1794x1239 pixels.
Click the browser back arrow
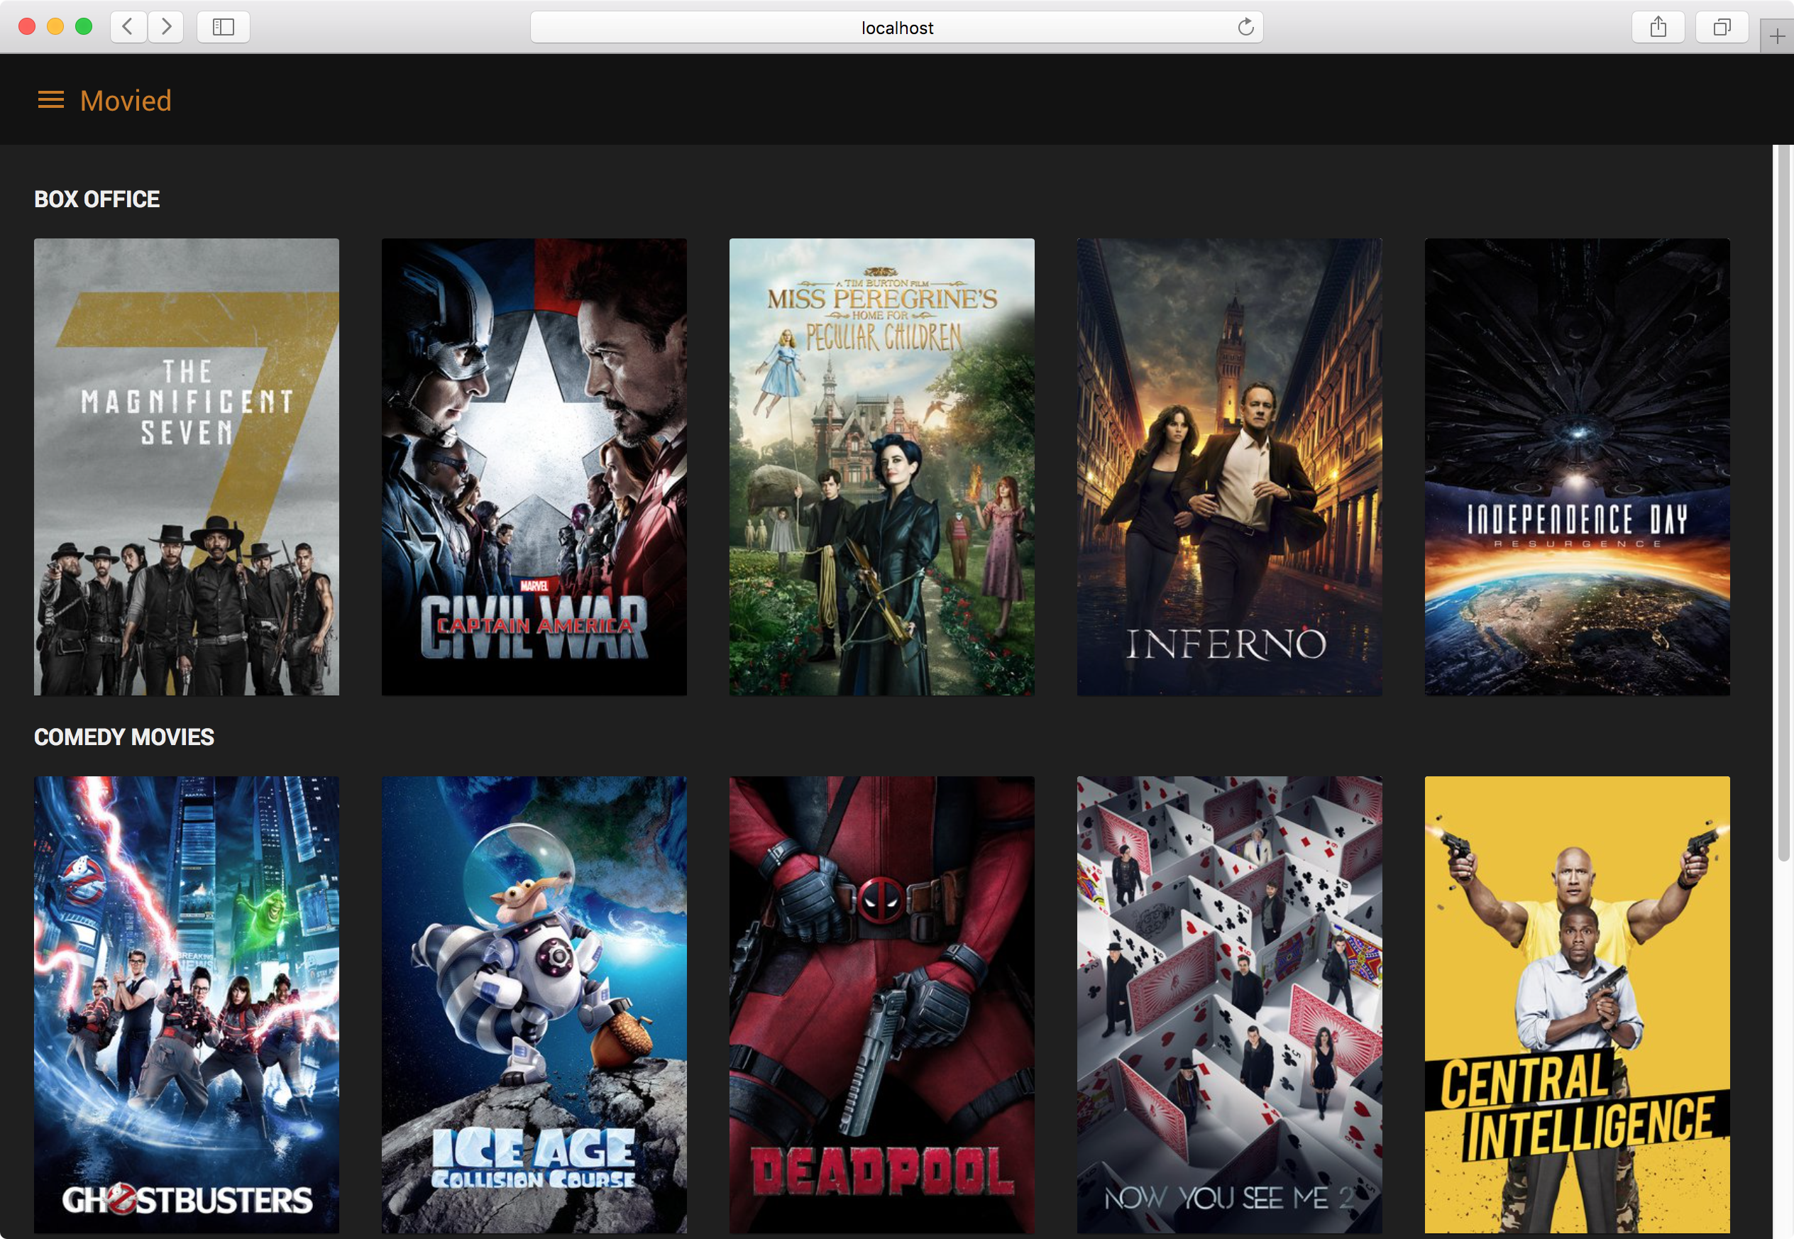[128, 27]
